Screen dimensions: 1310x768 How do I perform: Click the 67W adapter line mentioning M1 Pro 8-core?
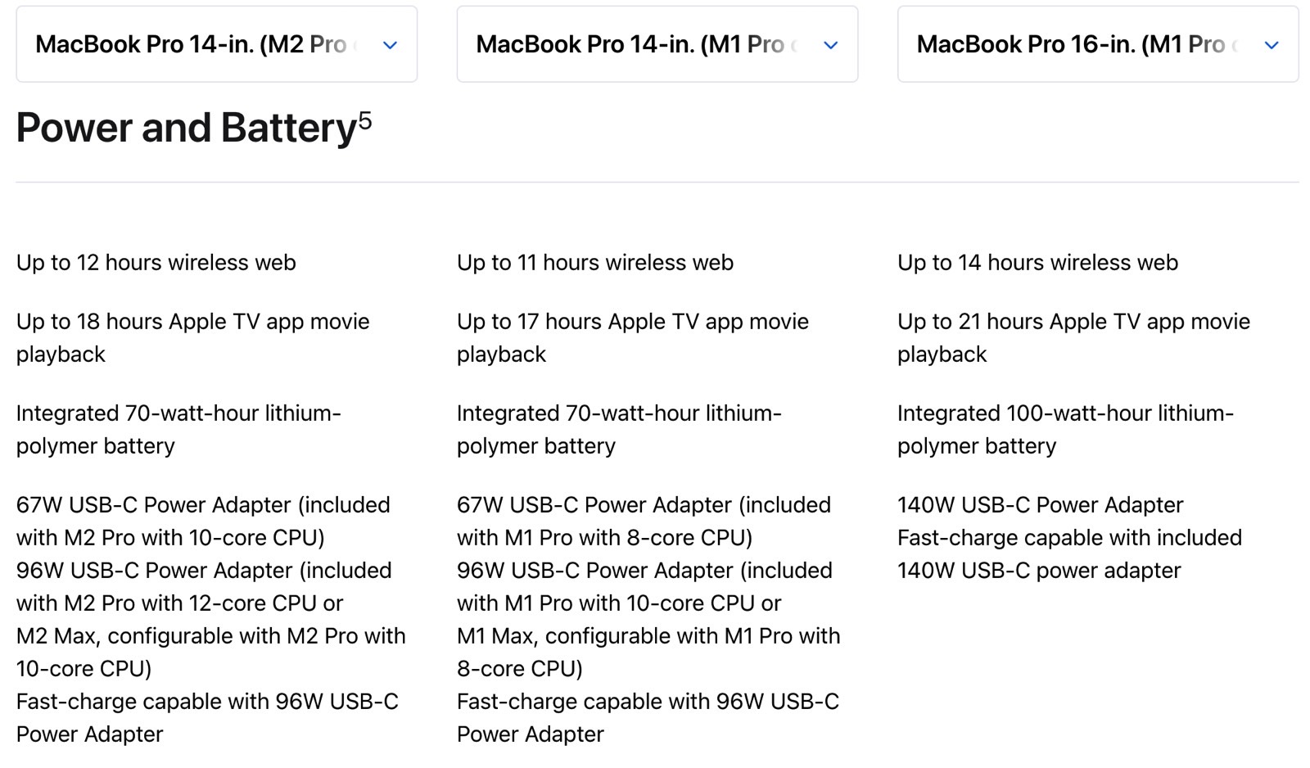pos(644,522)
